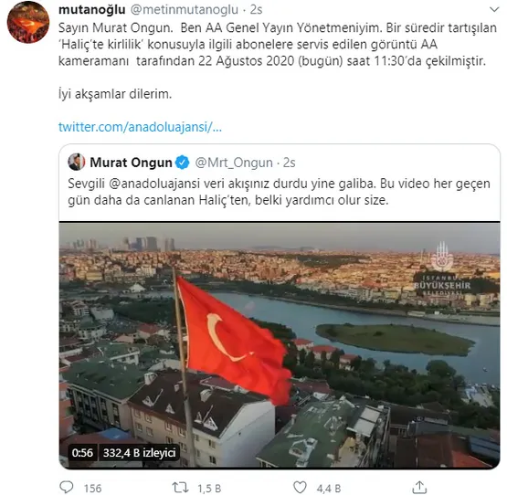Image resolution: width=507 pixels, height=495 pixels.
Task: Open the twitter.com/anadoluajansi link
Action: tap(140, 127)
